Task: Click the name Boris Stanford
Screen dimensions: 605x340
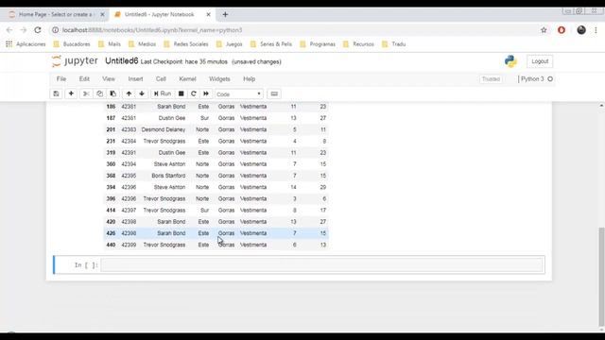Action: [x=168, y=176]
